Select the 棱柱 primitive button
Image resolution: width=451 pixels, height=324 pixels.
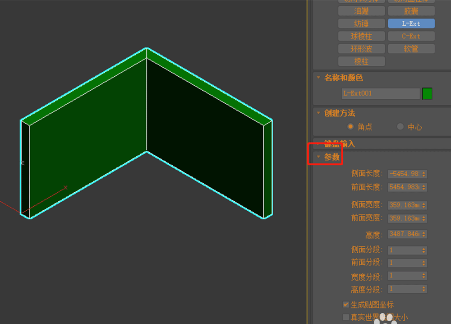pos(361,61)
